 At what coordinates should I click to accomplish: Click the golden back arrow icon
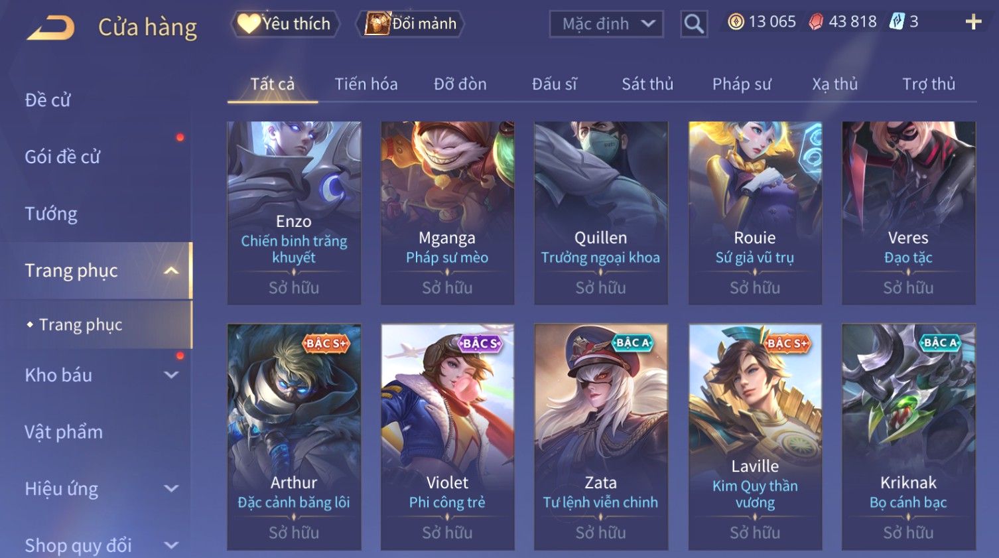(50, 28)
